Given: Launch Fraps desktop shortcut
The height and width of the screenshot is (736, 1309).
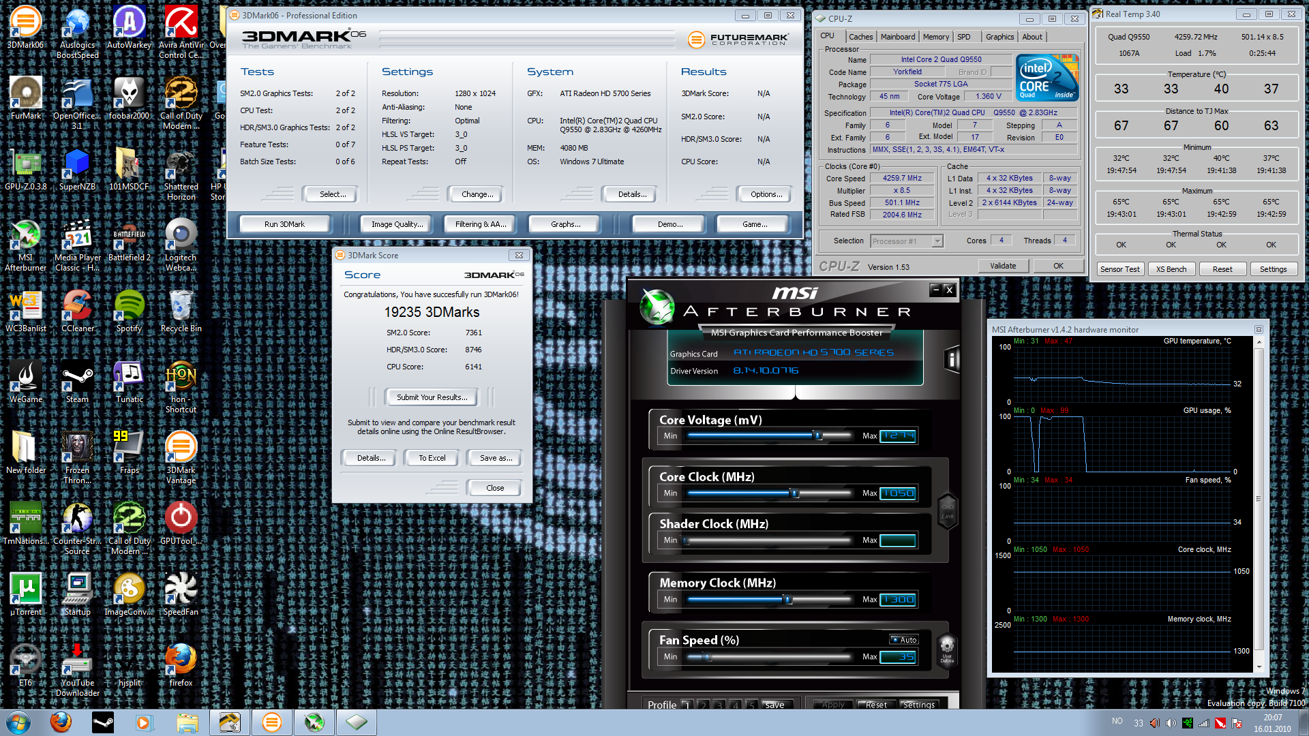Looking at the screenshot, I should (x=129, y=453).
